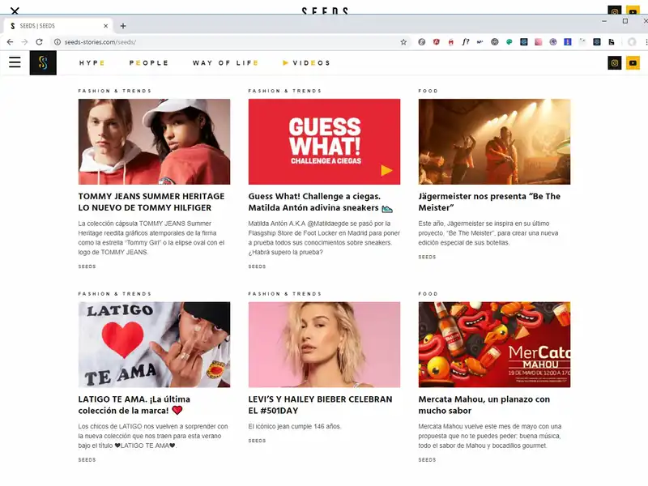Open Tommy Jeans Summer Heritage article headline

click(x=151, y=202)
